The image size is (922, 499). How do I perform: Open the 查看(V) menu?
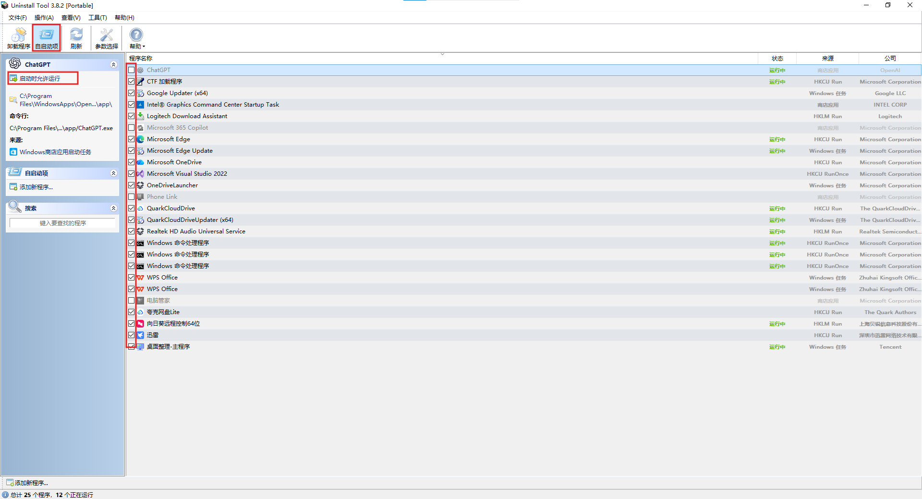pos(71,18)
